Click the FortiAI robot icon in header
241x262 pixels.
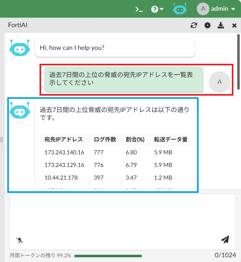click(x=180, y=9)
